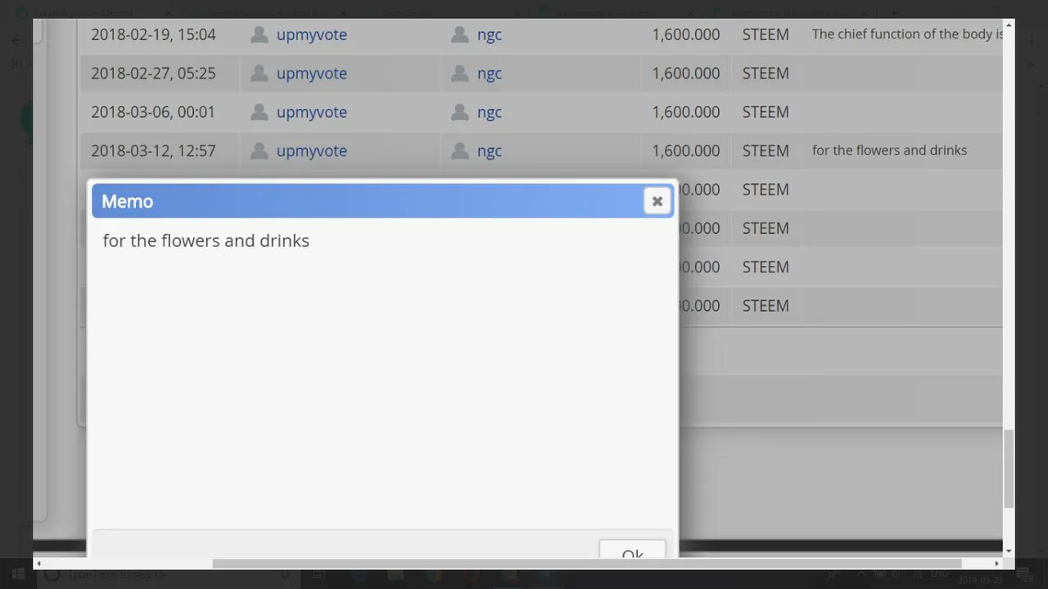Image resolution: width=1048 pixels, height=589 pixels.
Task: Click the scroll-up arrow of the vertical scrollbar
Action: click(x=1009, y=25)
